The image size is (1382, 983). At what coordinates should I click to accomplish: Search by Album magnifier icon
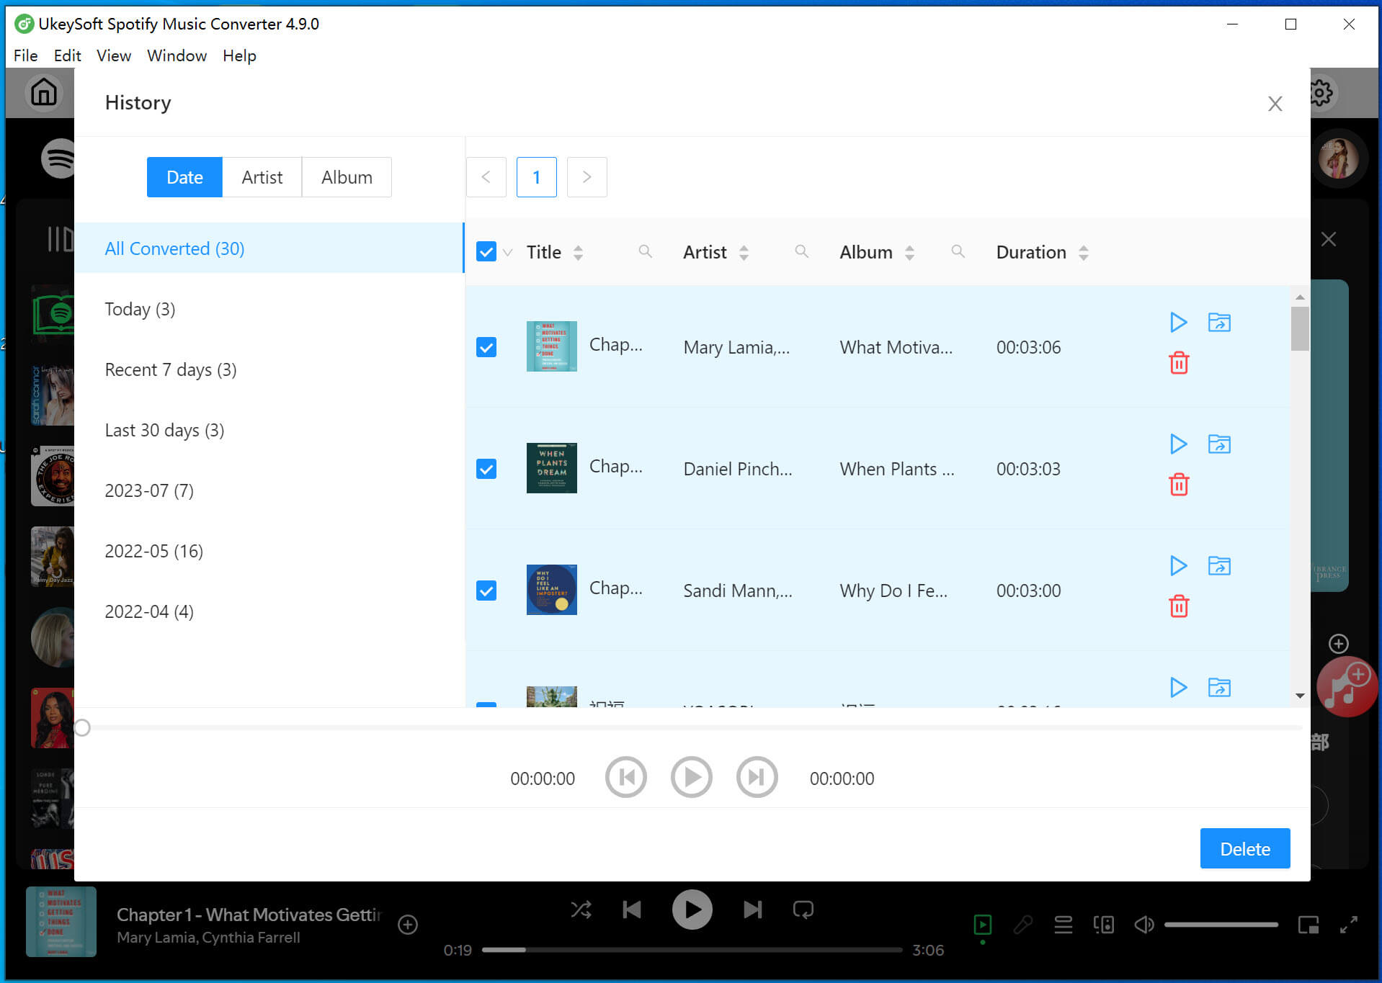point(958,251)
